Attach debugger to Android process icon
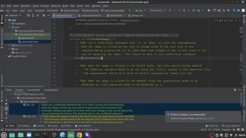The height and width of the screenshot is (138, 246). (198, 10)
